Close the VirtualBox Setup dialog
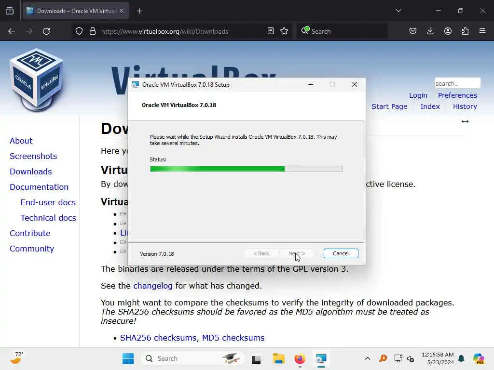 355,84
